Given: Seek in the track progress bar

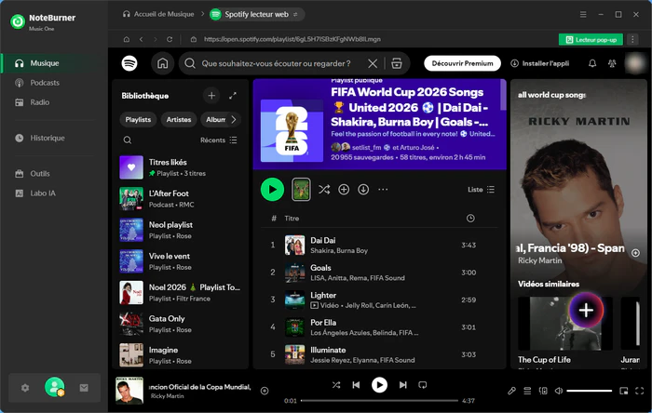Looking at the screenshot, I should 379,401.
